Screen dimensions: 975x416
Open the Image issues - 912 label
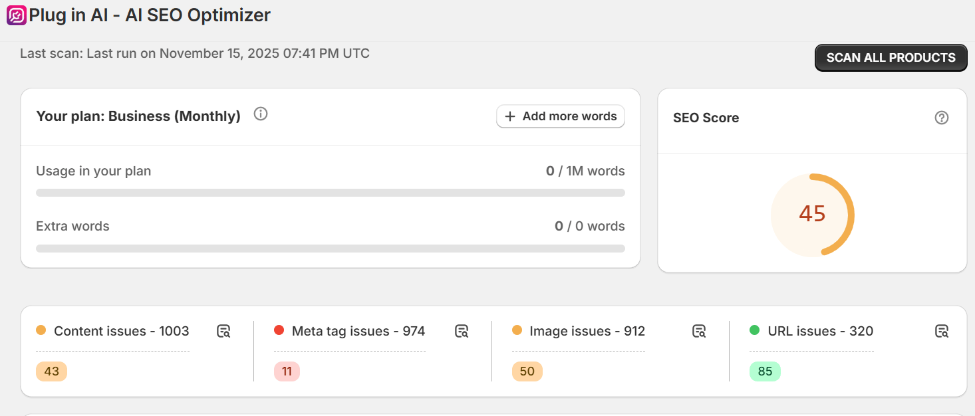click(x=587, y=331)
